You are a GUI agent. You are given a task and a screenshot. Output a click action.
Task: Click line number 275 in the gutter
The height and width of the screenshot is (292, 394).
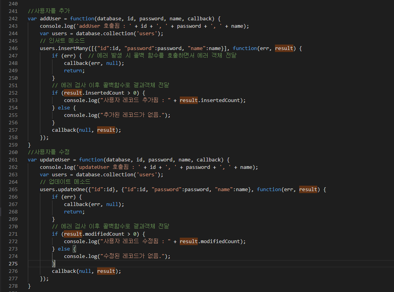click(x=13, y=263)
